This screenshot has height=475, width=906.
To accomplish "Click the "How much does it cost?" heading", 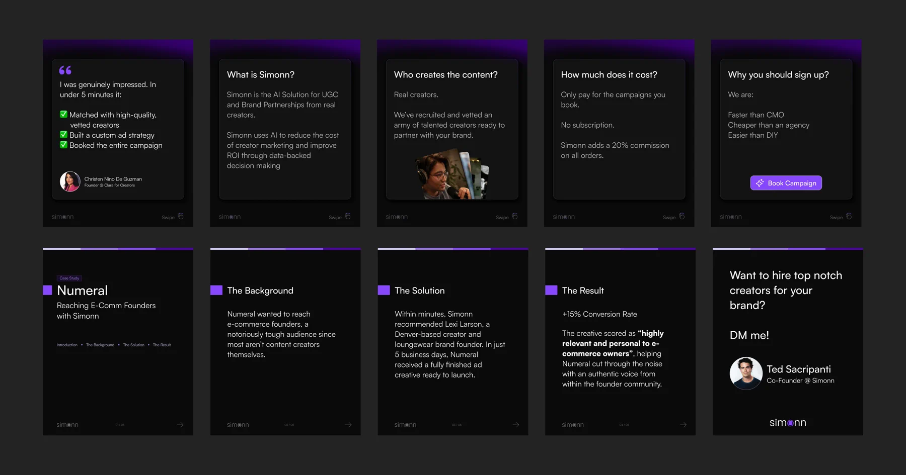I will (609, 75).
